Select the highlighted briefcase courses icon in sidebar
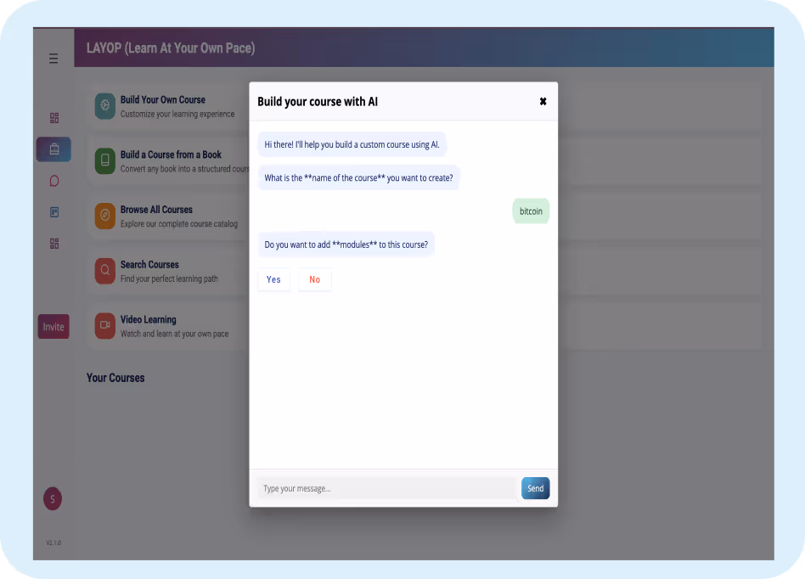 53,149
